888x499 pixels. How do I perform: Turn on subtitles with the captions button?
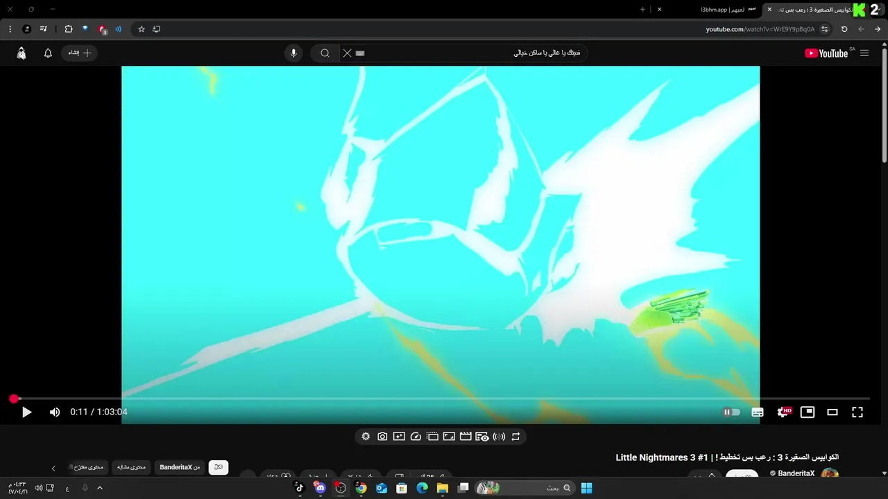point(758,412)
